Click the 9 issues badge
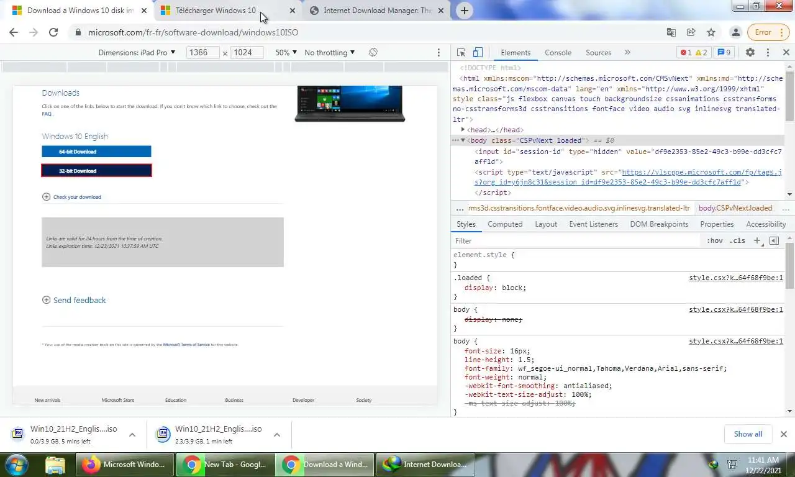 coord(724,53)
